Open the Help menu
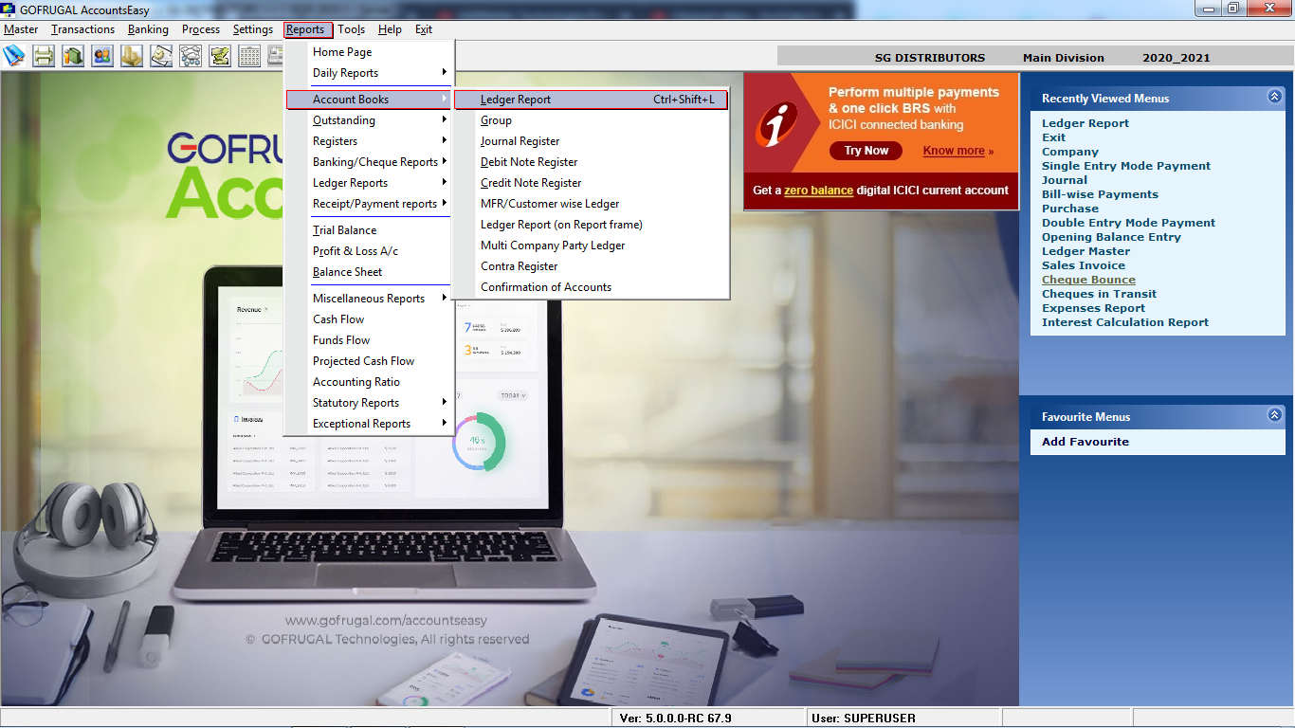Screen dimensions: 1295x728 [x=390, y=29]
